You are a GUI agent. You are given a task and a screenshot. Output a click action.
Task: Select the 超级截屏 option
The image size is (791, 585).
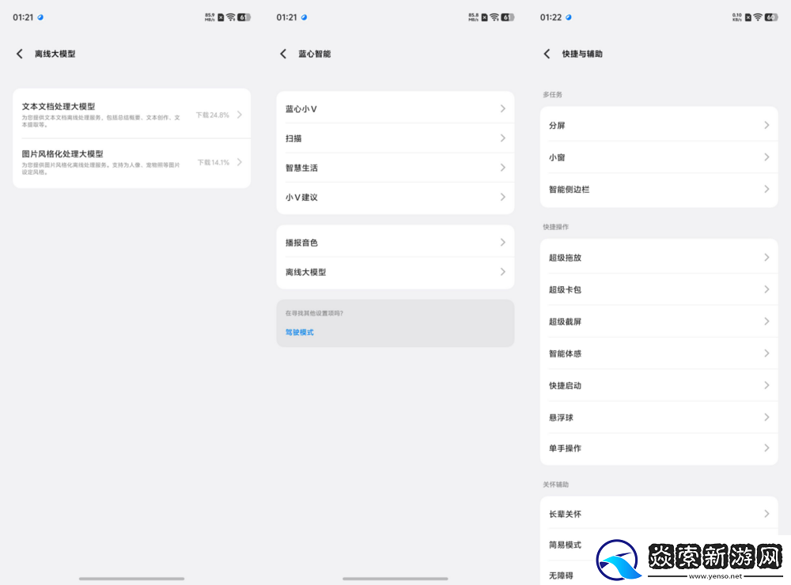point(660,321)
